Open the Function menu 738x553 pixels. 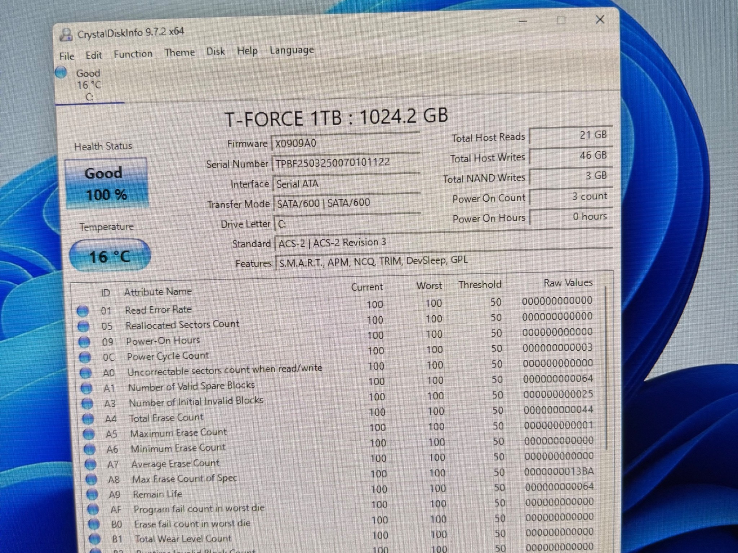[x=133, y=54]
